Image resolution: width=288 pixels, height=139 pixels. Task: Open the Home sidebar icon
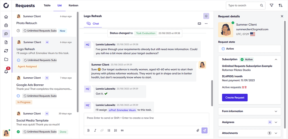pyautogui.click(x=6, y=17)
